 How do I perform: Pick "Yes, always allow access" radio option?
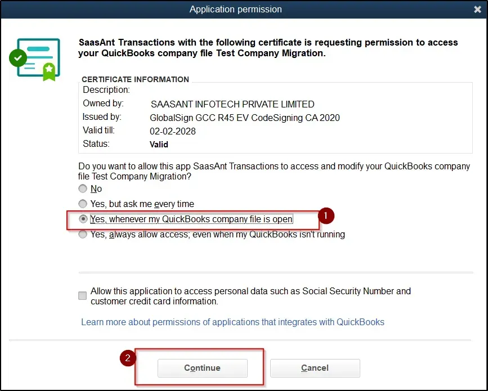point(83,234)
